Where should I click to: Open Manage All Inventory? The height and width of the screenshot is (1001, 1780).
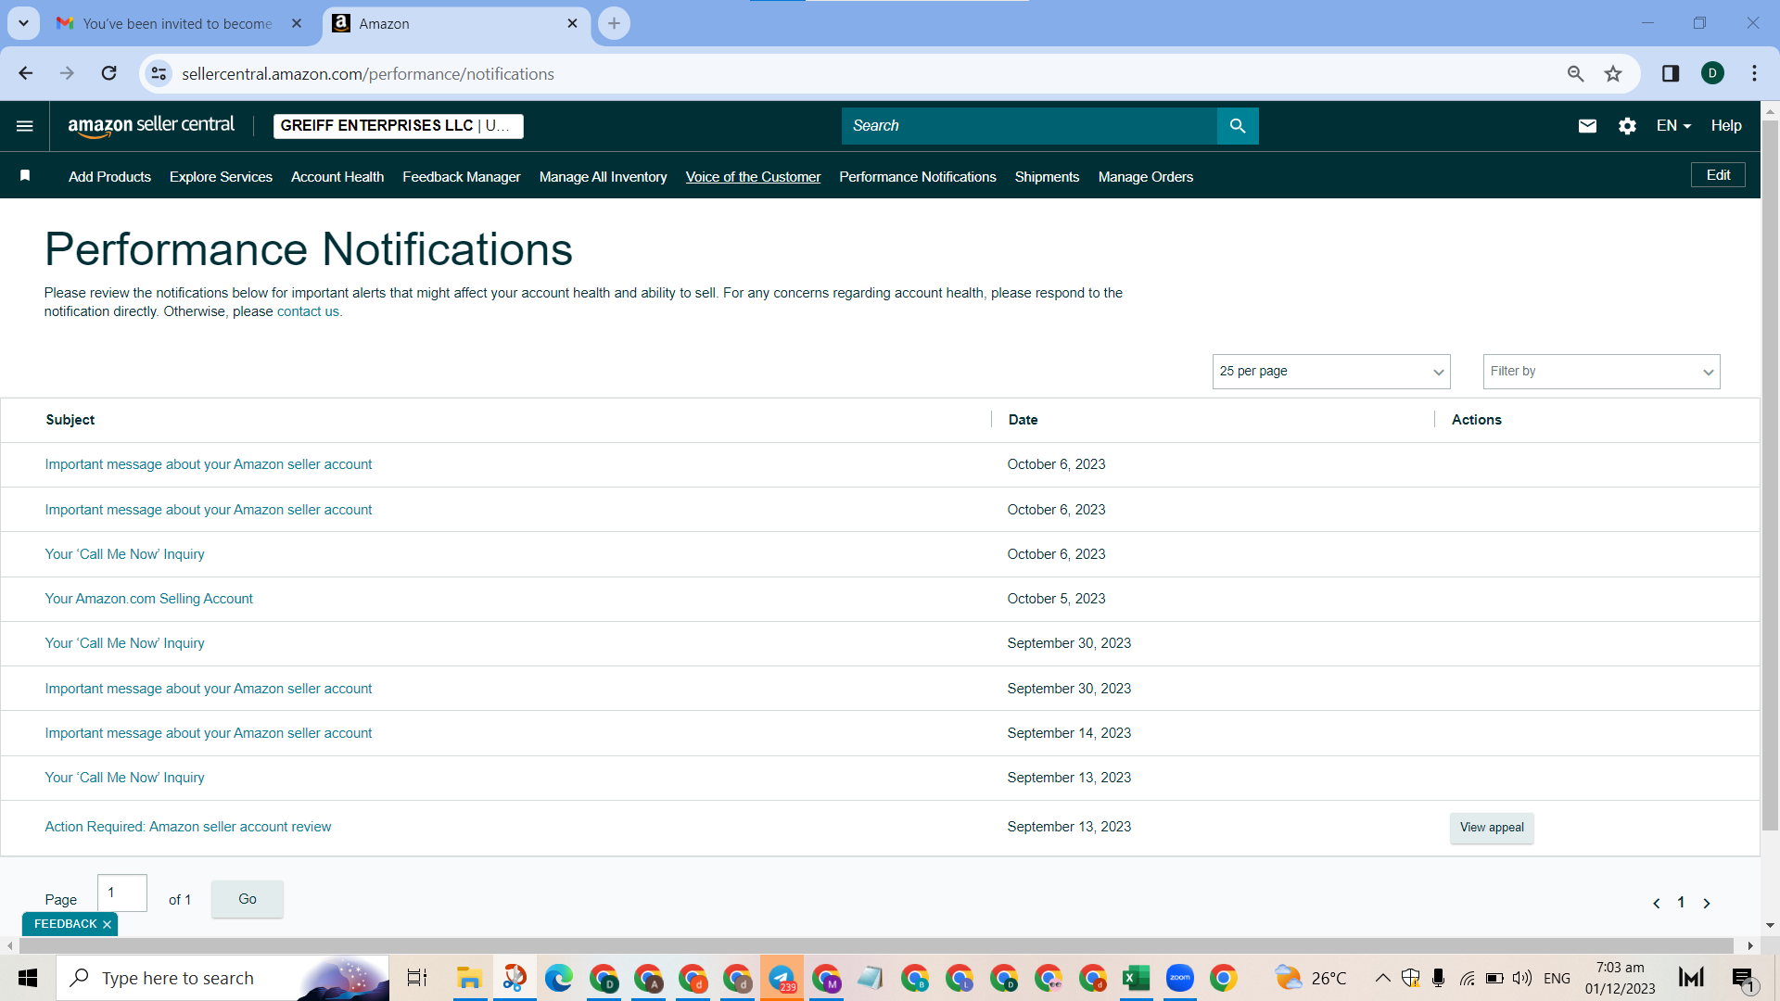pyautogui.click(x=604, y=177)
